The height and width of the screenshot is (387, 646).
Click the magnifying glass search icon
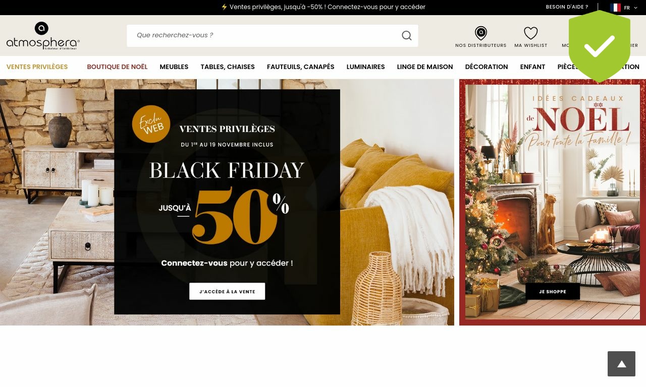pyautogui.click(x=407, y=35)
